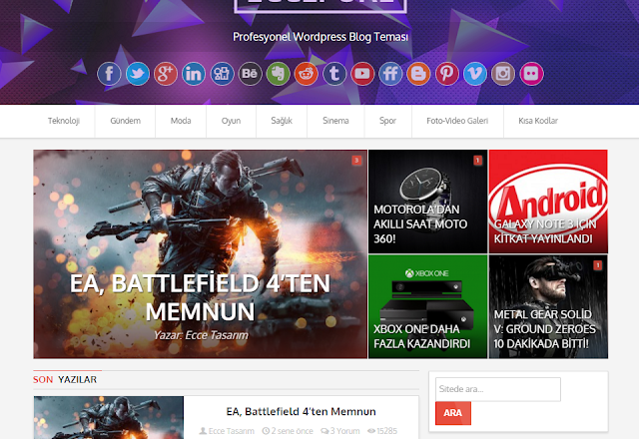Screen dimensions: 639x439
Task: Open the Twitter profile icon
Action: click(x=137, y=74)
